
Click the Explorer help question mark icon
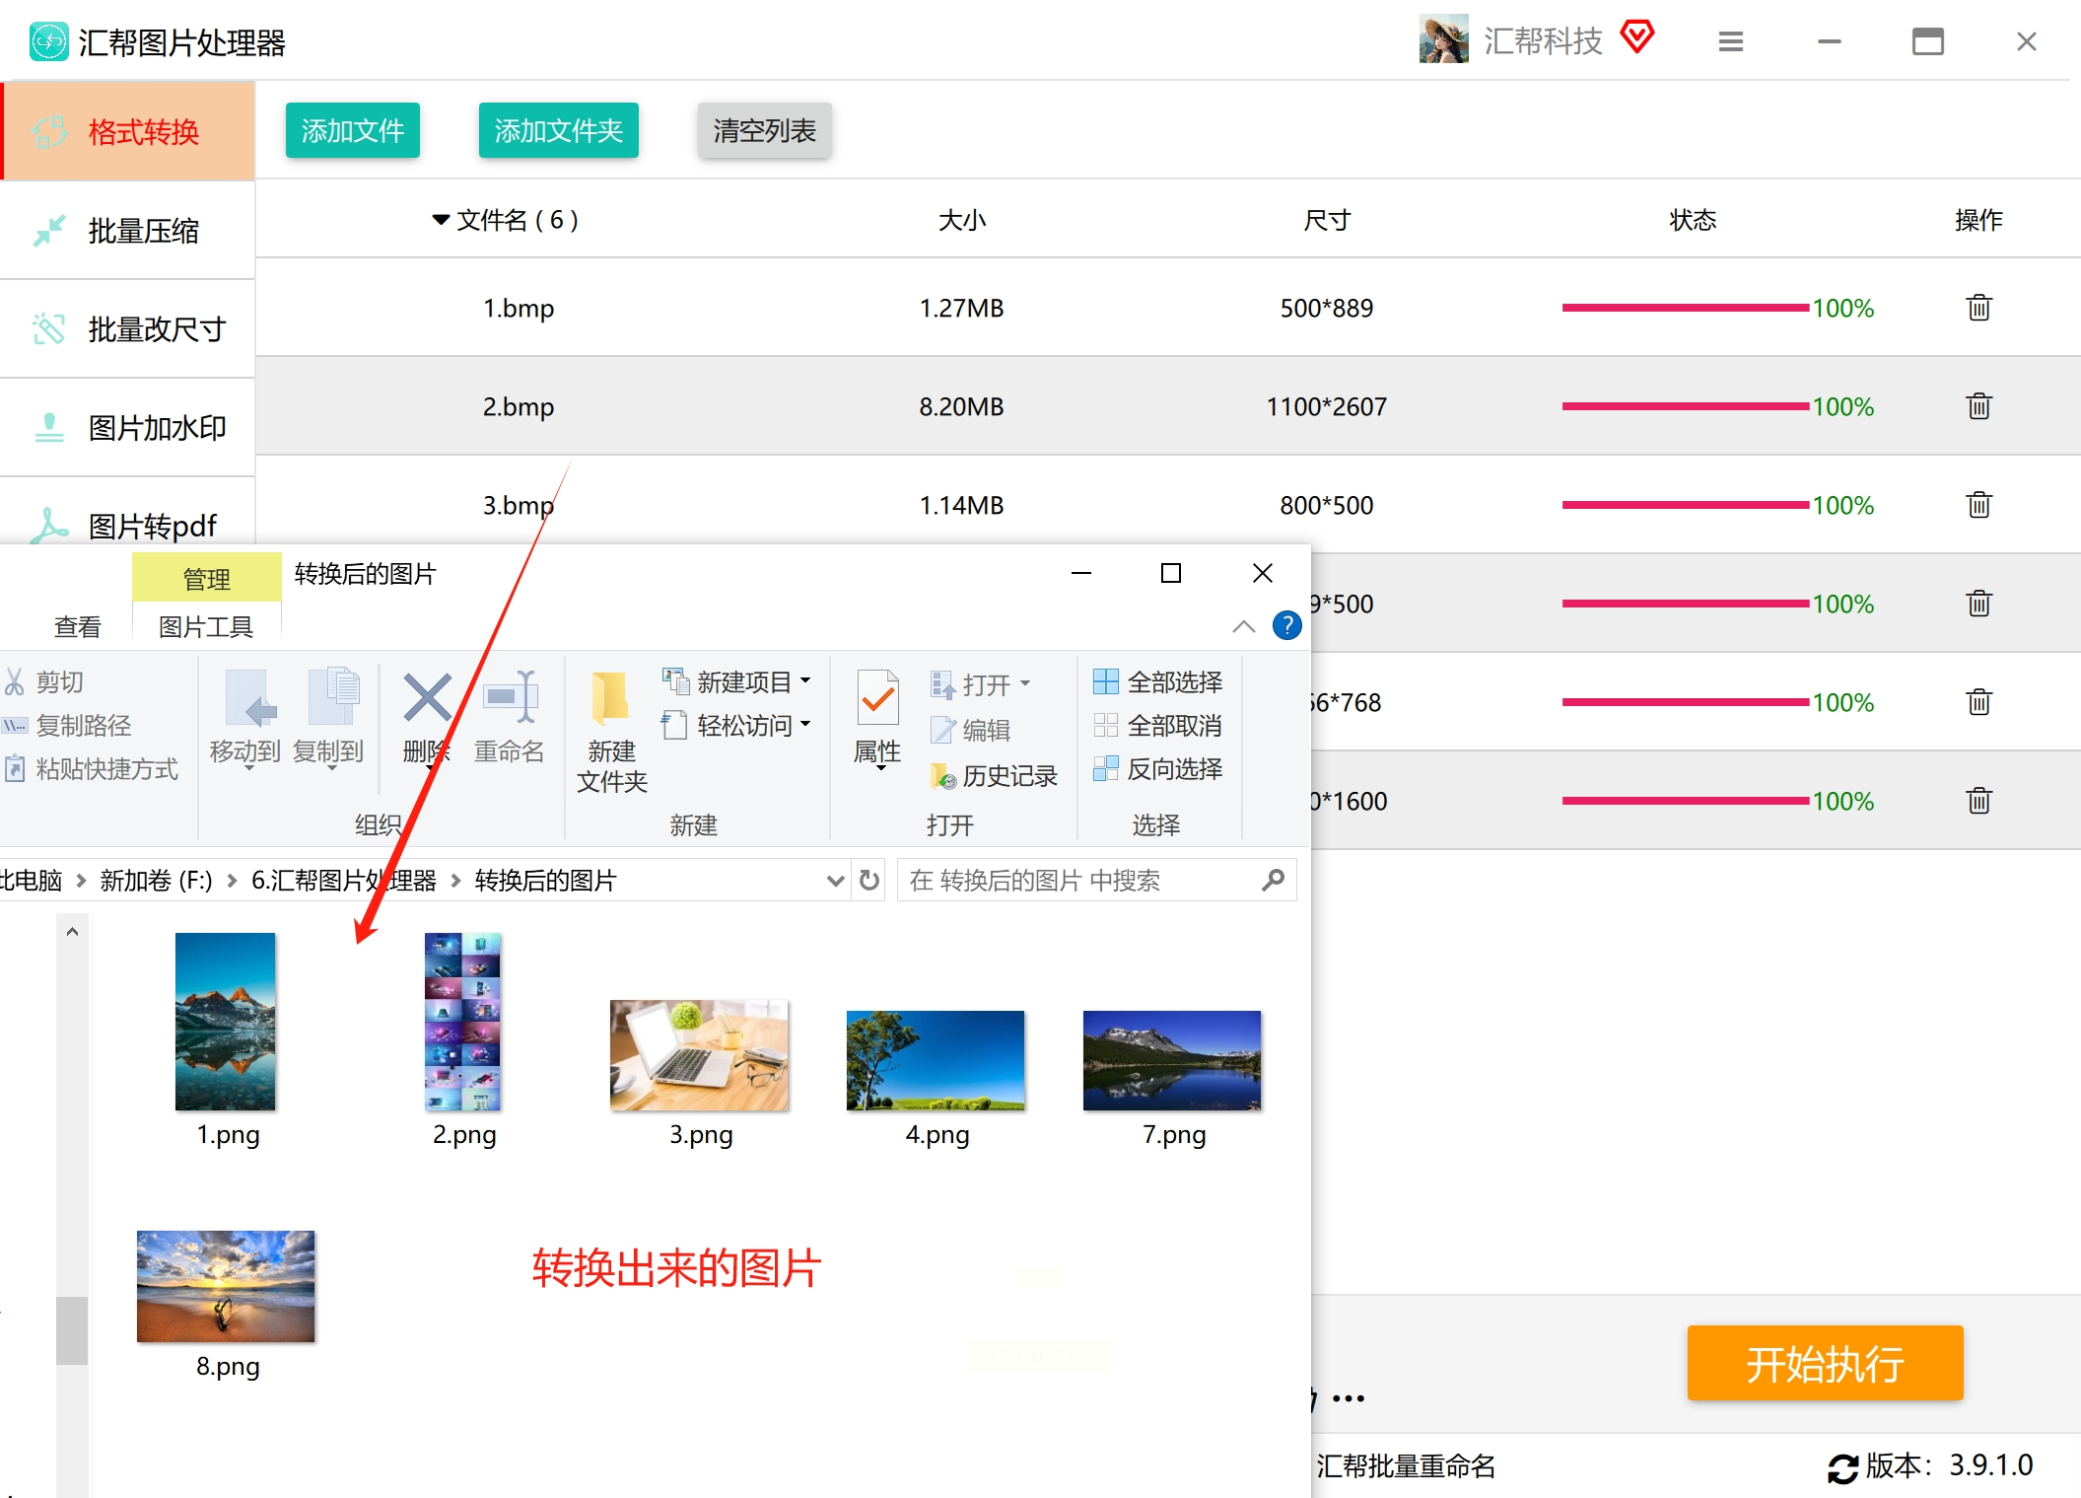coord(1286,625)
